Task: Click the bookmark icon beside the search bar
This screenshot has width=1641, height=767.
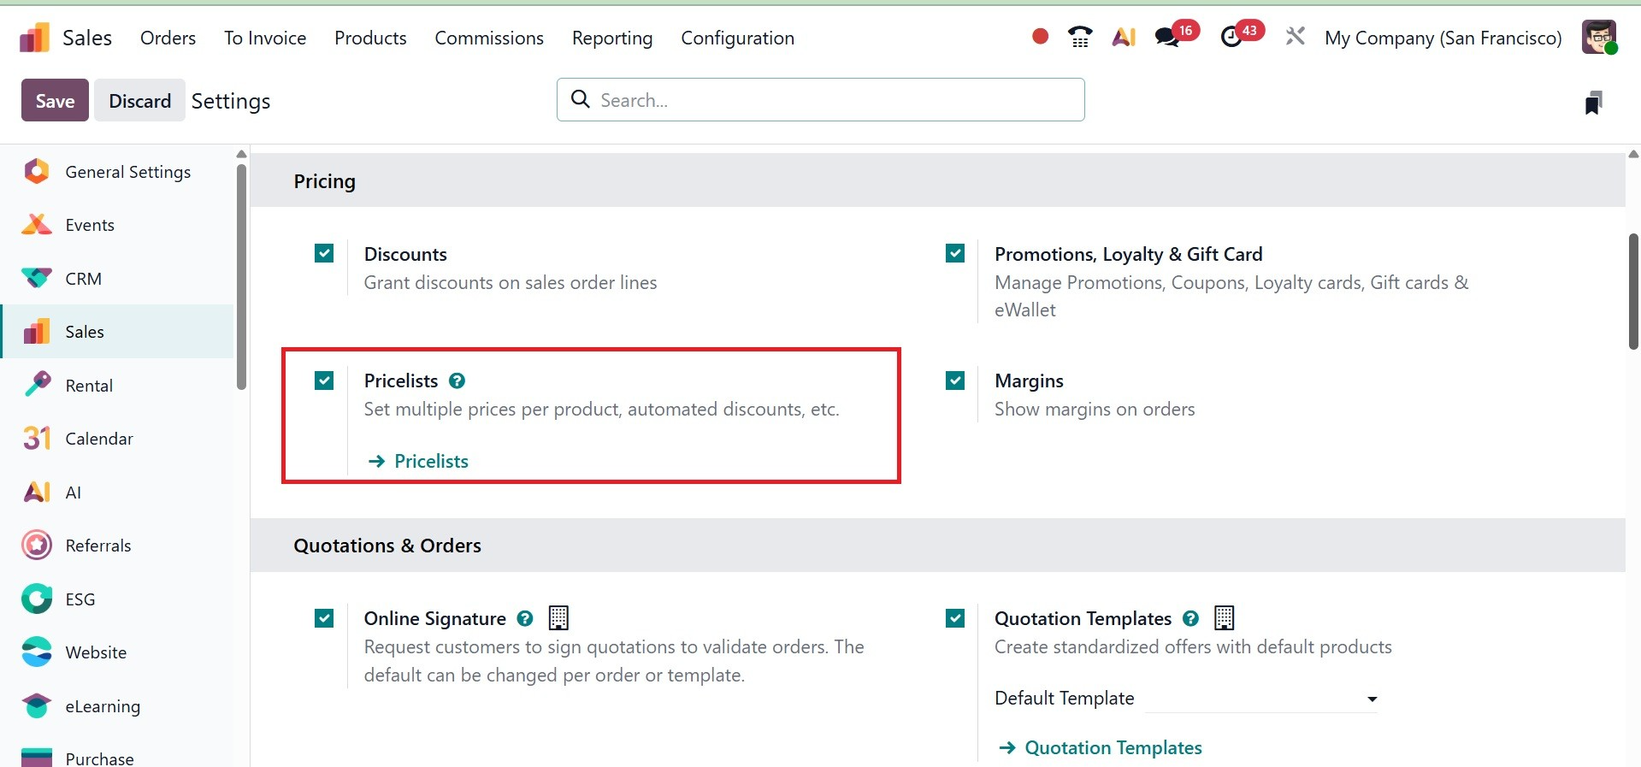Action: (1592, 103)
